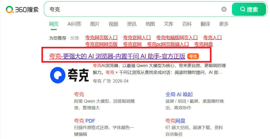Viewport: 270px width, 139px height.
Task: Go to the 资讯 tab
Action: tap(132, 24)
